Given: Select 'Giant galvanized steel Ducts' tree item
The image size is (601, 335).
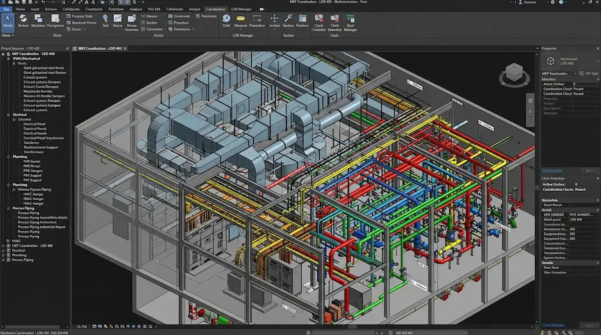Looking at the screenshot, I should coord(43,68).
